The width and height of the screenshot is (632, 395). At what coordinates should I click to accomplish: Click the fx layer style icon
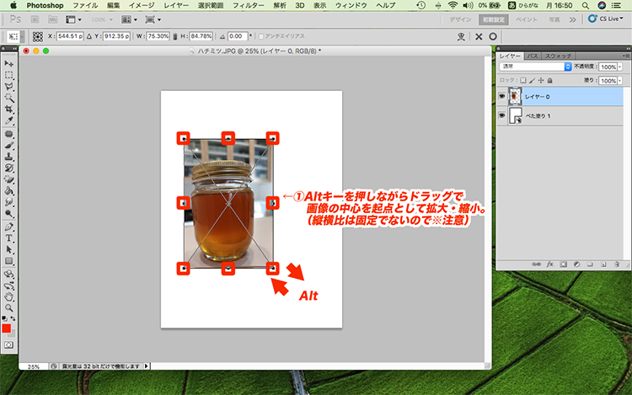tap(549, 264)
